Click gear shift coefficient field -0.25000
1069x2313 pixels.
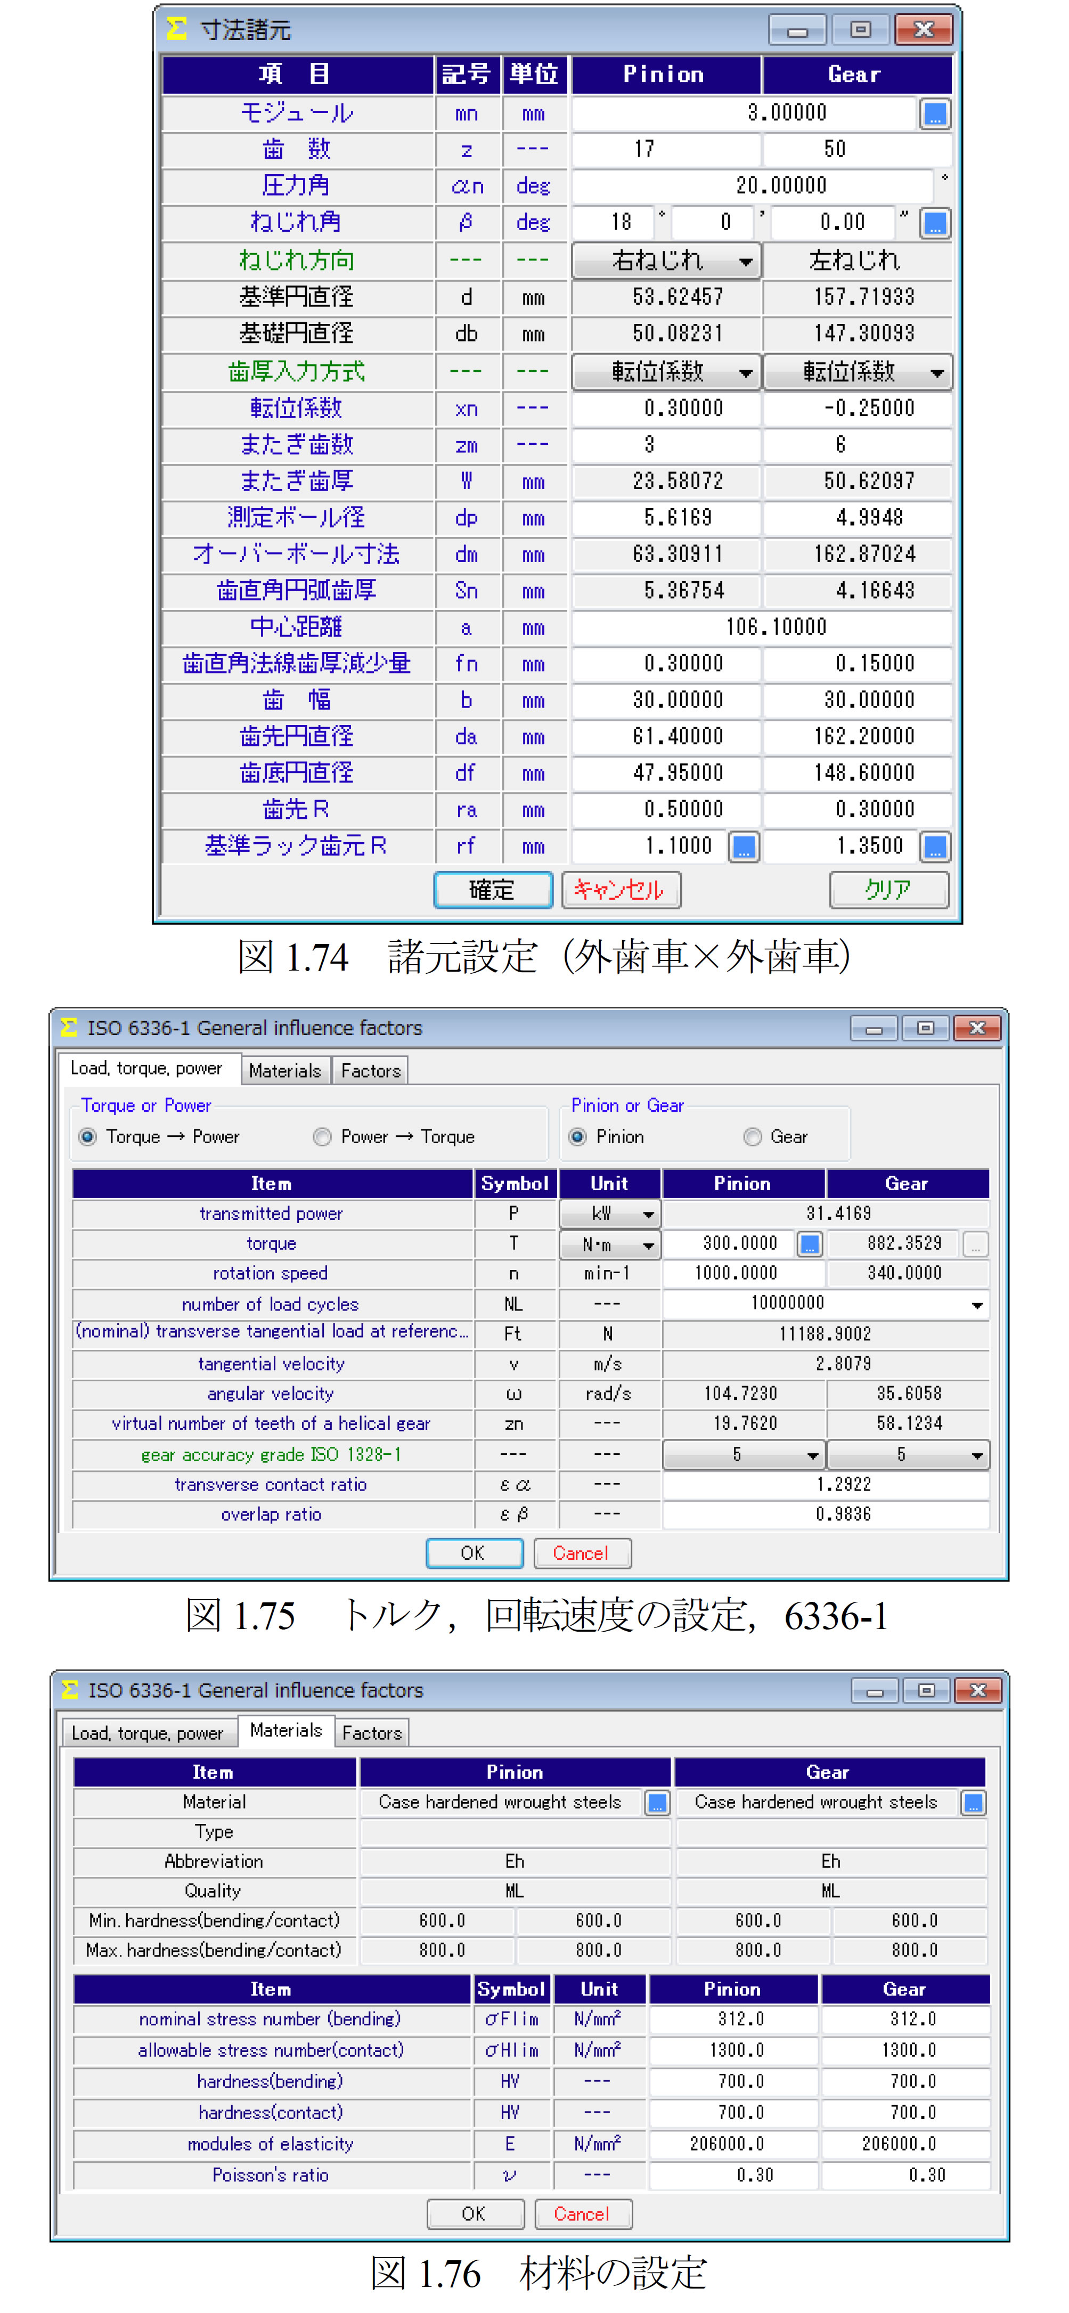coord(857,409)
